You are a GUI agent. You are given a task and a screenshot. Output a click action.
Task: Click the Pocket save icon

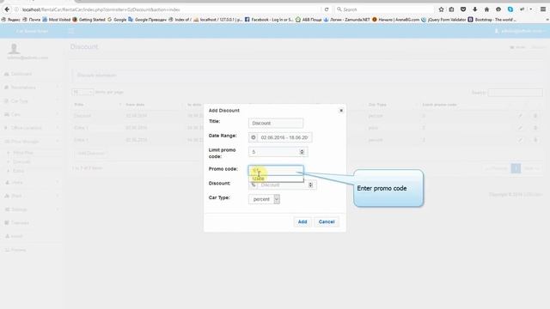click(463, 9)
